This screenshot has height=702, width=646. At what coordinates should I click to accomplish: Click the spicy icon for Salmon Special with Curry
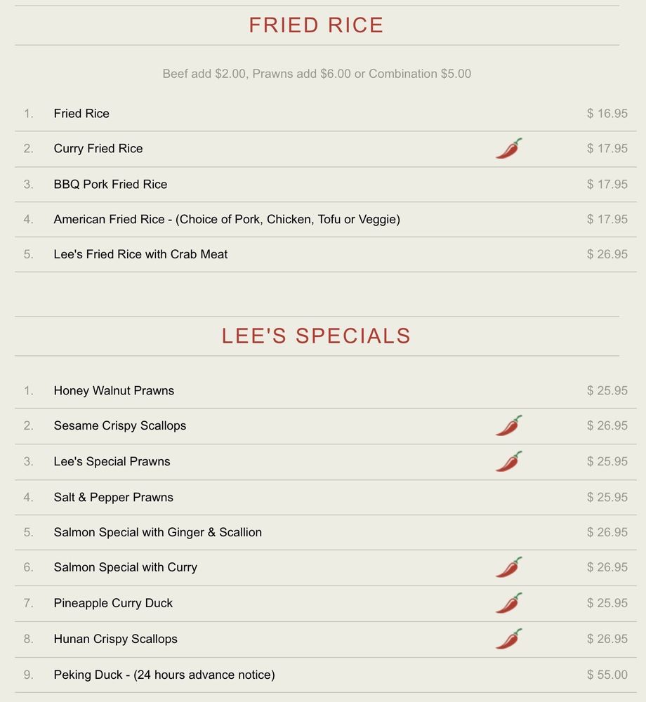coord(508,567)
